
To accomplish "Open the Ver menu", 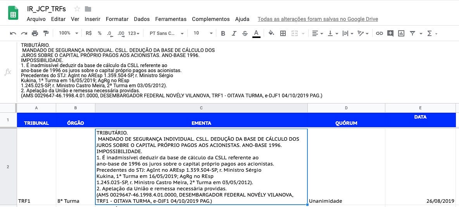I will click(75, 19).
